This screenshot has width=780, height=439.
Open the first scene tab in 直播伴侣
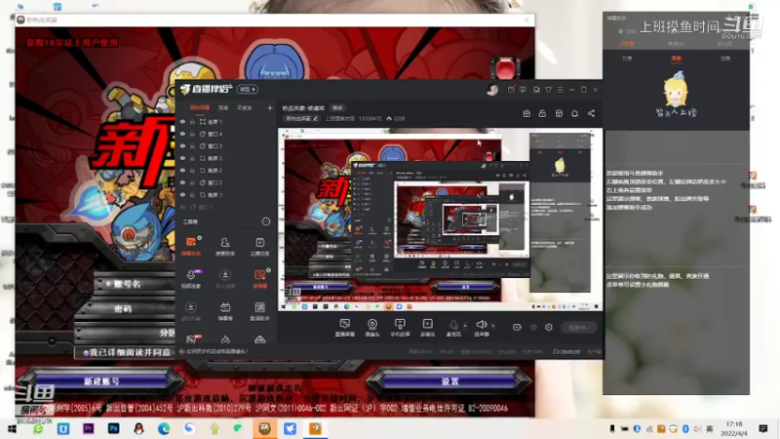click(x=200, y=107)
